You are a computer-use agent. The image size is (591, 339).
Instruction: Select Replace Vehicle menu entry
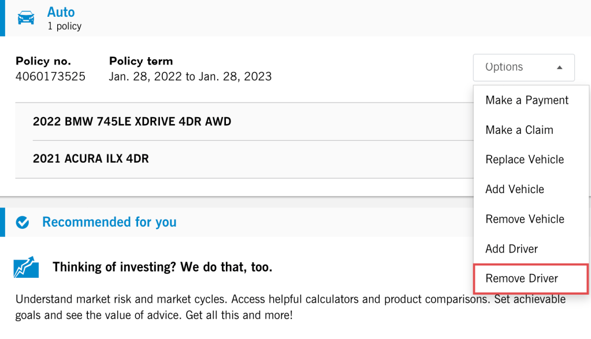point(524,159)
